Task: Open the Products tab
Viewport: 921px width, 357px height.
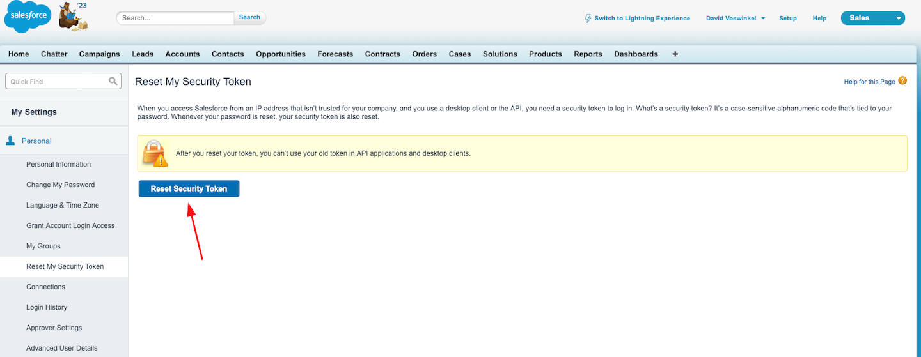Action: [546, 54]
